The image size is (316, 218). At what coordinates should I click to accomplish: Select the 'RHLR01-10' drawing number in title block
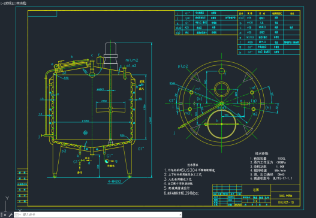click(x=286, y=202)
